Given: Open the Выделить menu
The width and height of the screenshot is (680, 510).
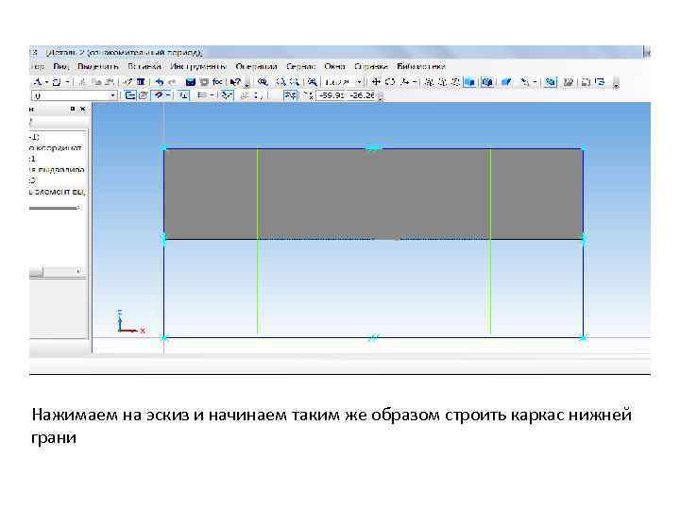Looking at the screenshot, I should (97, 66).
